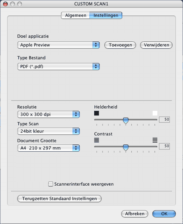
Task: Click the high contrast black lines icon
Action: click(155, 140)
